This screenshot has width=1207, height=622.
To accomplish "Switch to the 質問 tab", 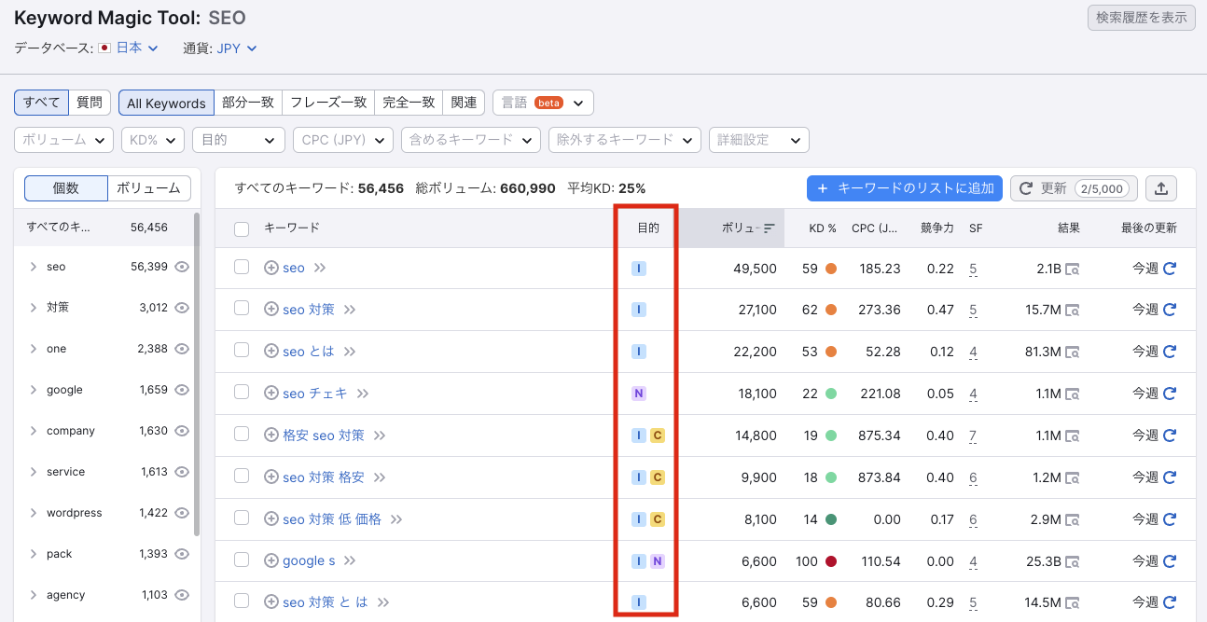I will (90, 102).
